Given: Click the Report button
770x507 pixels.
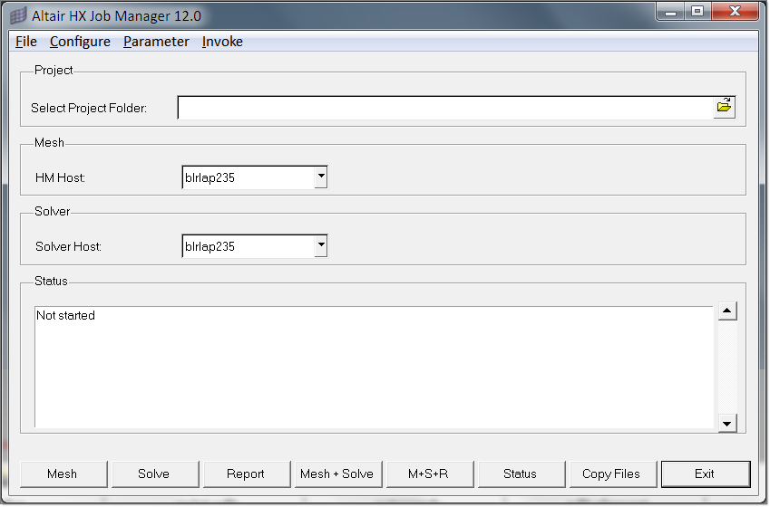Looking at the screenshot, I should [x=247, y=474].
